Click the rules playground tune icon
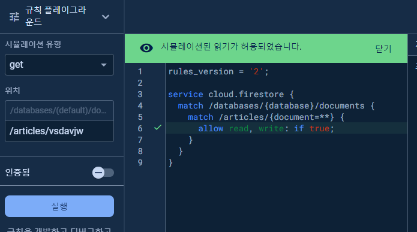 coord(14,17)
